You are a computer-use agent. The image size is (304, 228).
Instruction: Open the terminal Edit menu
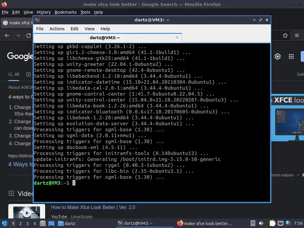point(75,29)
